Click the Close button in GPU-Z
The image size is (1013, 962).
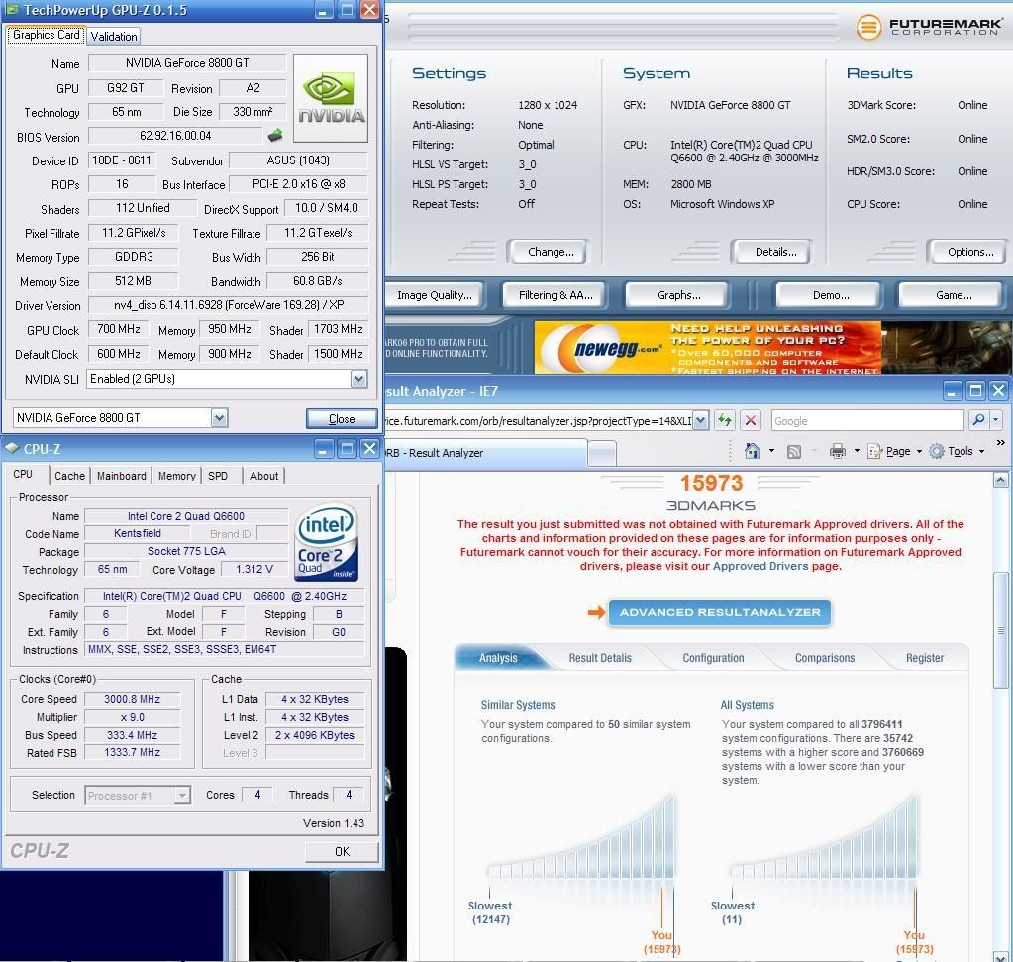342,419
